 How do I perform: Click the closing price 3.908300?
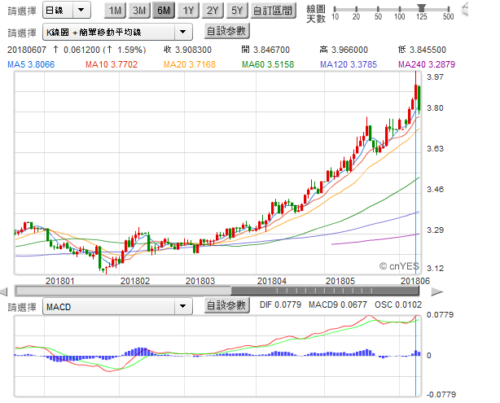193,50
